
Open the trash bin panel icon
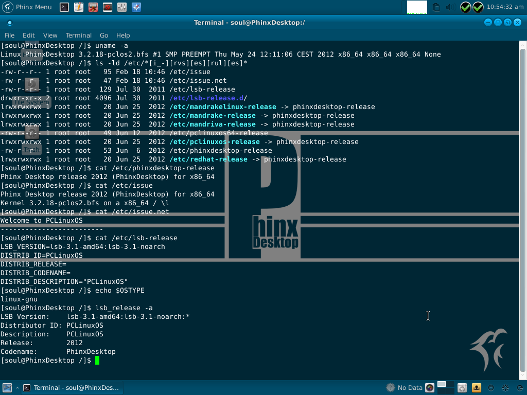462,388
